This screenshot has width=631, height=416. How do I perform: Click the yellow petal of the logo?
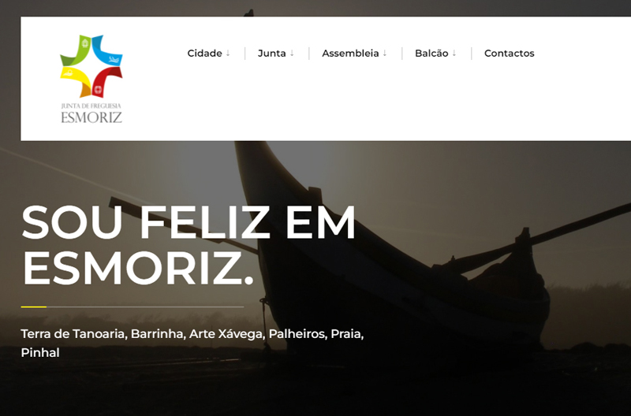point(76,82)
